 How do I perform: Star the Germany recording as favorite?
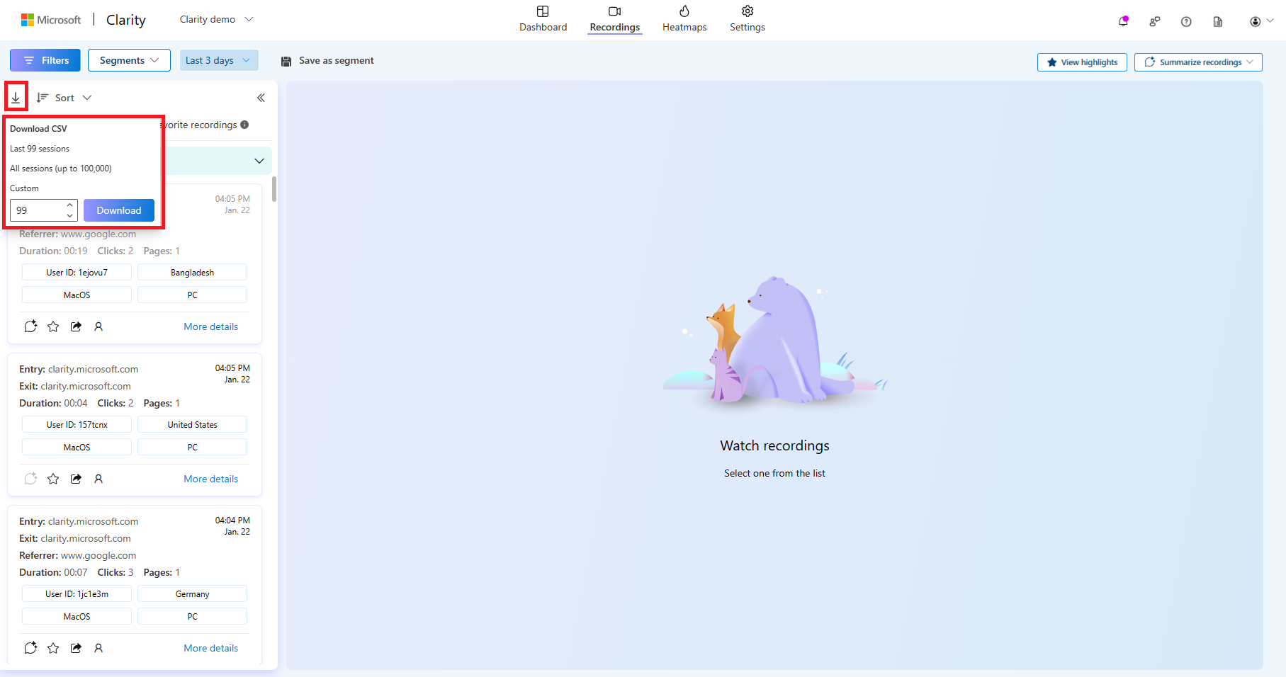click(x=53, y=648)
